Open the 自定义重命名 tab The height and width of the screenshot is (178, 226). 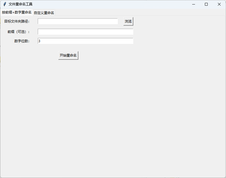click(x=44, y=13)
